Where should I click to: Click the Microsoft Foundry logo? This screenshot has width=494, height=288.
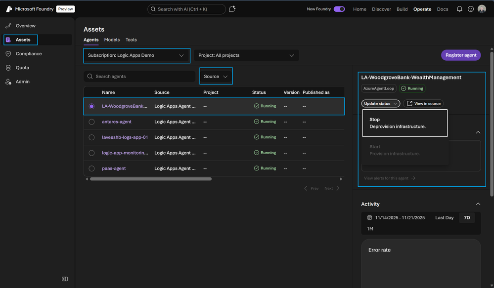(x=9, y=9)
